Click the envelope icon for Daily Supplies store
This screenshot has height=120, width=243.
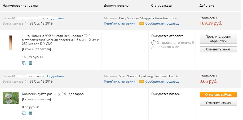coord(142,23)
